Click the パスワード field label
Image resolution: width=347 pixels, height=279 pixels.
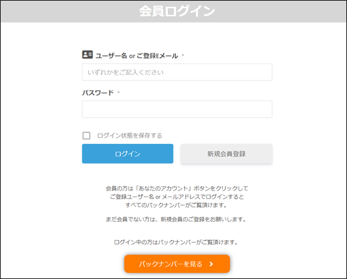98,93
